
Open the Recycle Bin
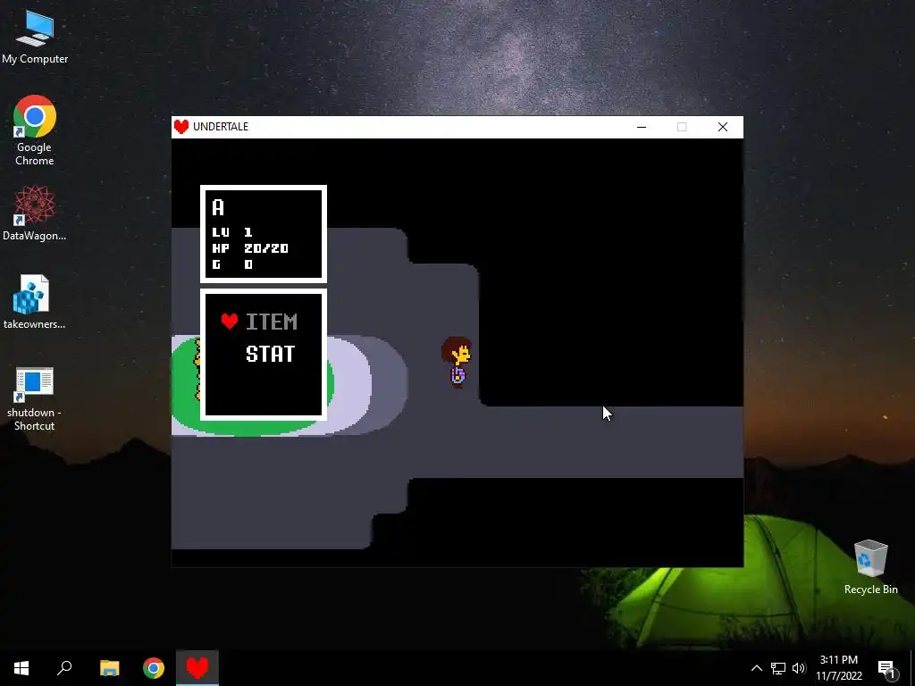[870, 567]
